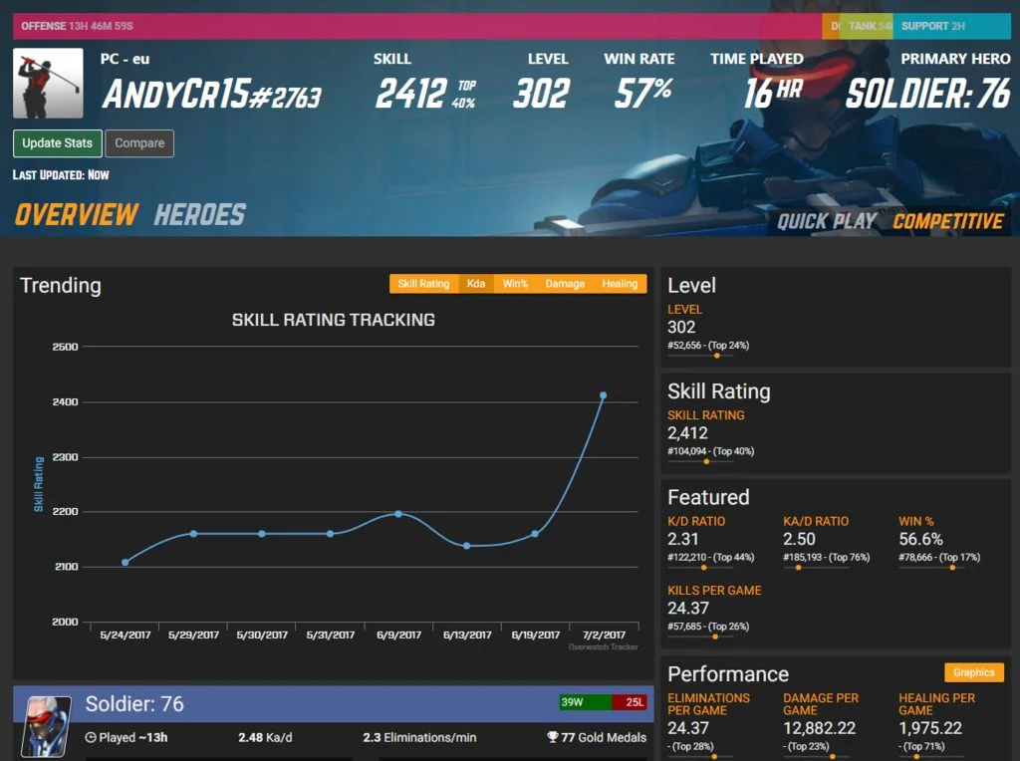Select Quick Play mode
The height and width of the screenshot is (761, 1020).
(826, 221)
